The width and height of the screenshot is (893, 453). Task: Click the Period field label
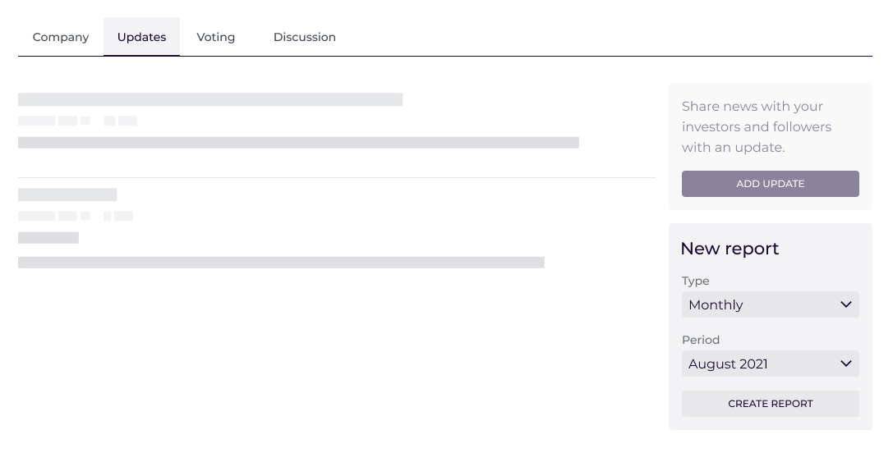tap(700, 340)
